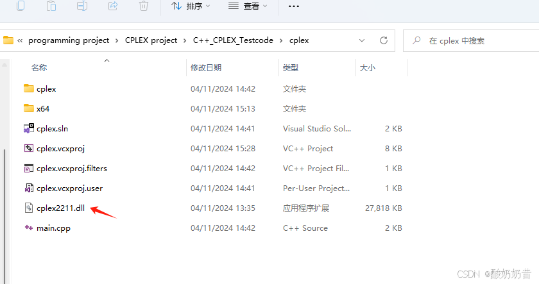Viewport: 539px width, 284px height.
Task: Expand chevron after programming project breadcrumb
Action: (117, 41)
